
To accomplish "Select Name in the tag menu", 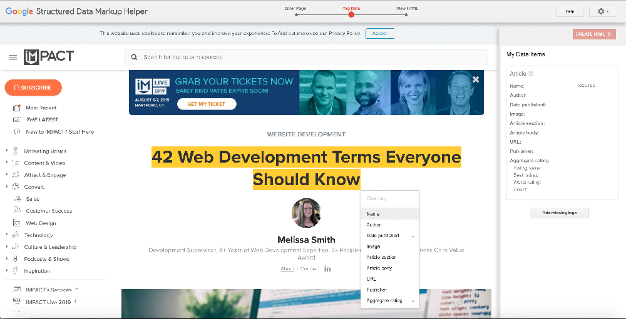I will pyautogui.click(x=389, y=214).
